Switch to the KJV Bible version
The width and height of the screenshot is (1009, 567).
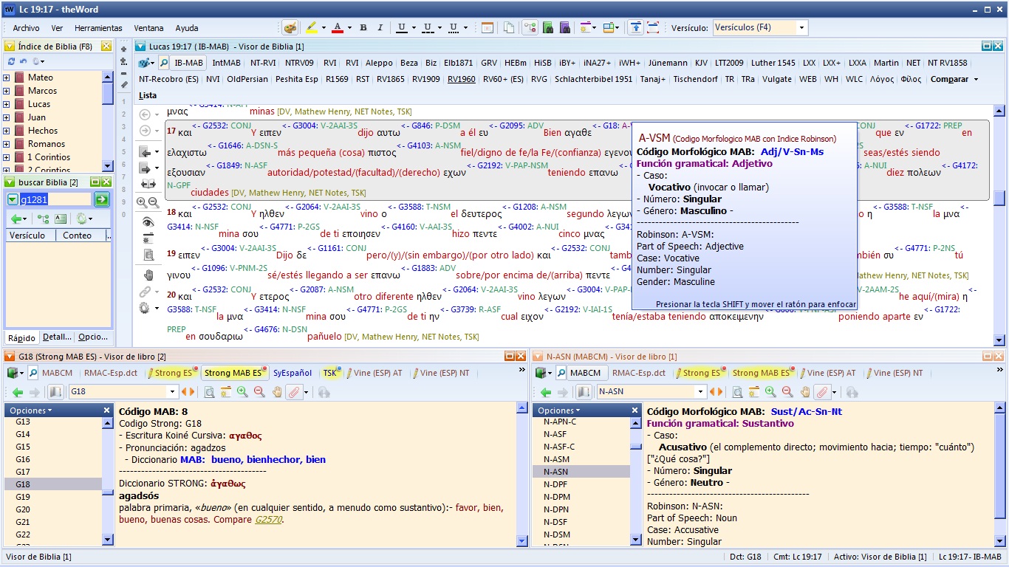[x=701, y=63]
